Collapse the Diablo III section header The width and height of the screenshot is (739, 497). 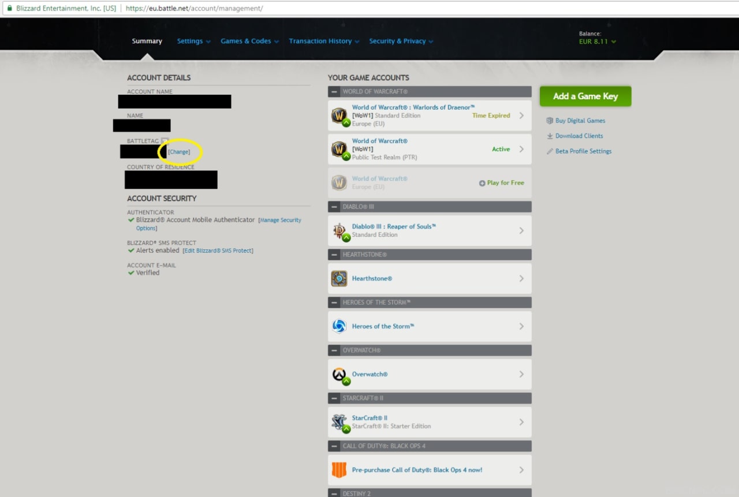334,207
